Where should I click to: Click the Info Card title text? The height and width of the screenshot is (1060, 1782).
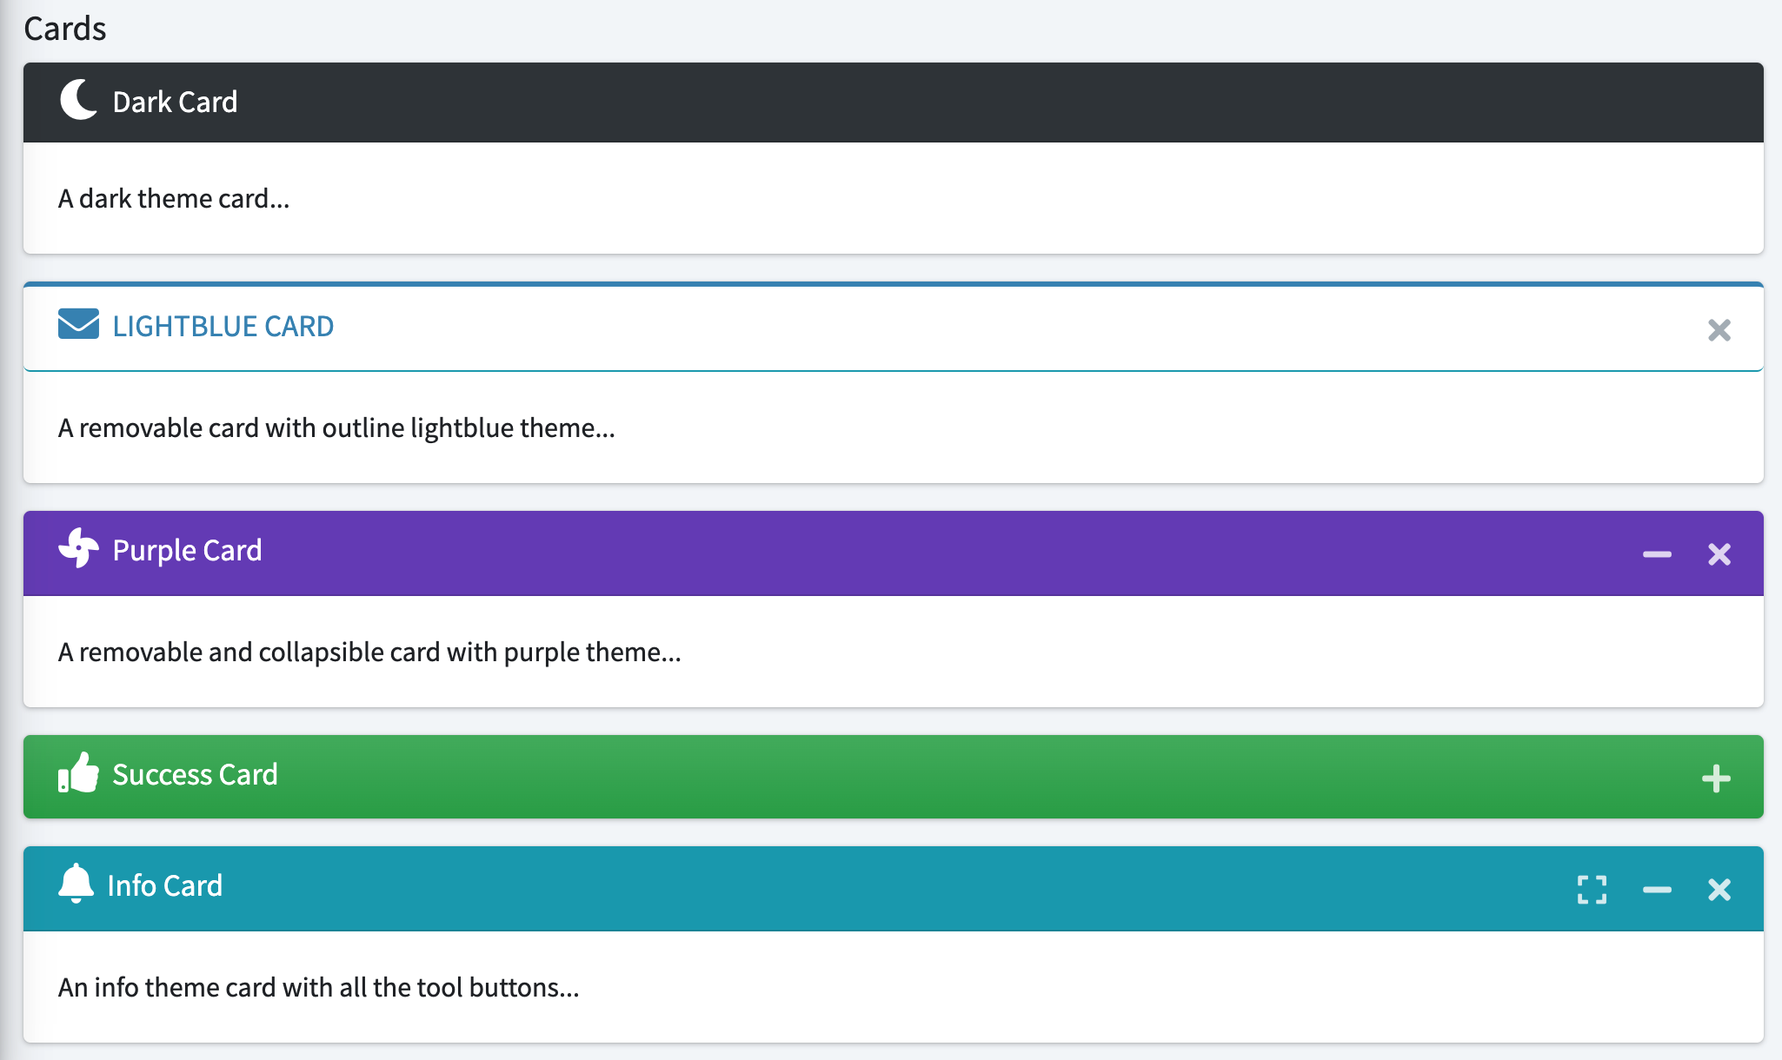tap(164, 885)
